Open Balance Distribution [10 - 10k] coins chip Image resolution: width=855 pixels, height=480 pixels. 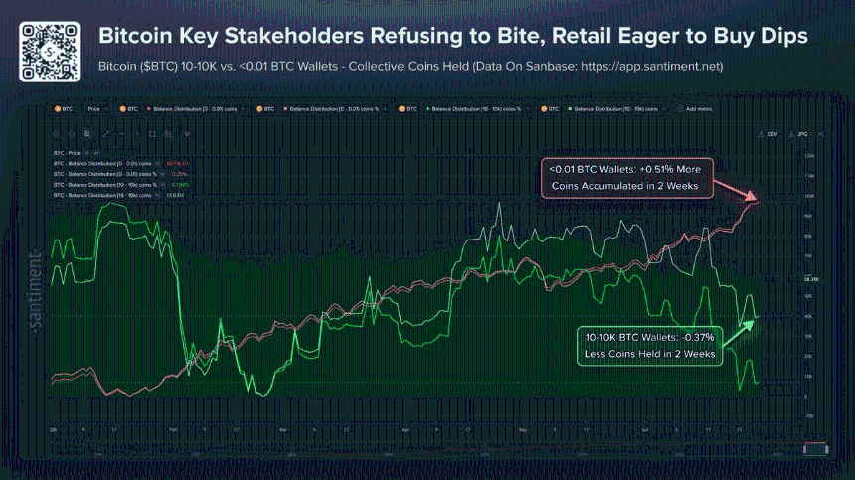[615, 109]
